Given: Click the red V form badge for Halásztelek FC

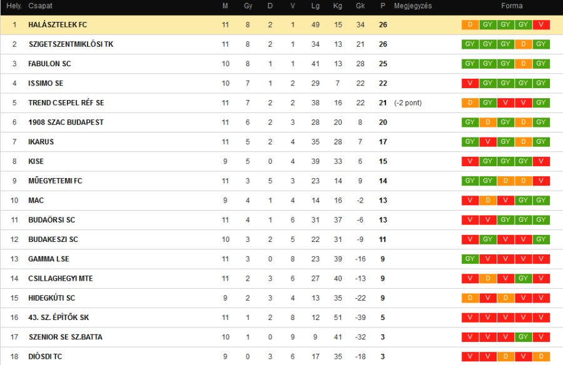Looking at the screenshot, I should (x=542, y=25).
